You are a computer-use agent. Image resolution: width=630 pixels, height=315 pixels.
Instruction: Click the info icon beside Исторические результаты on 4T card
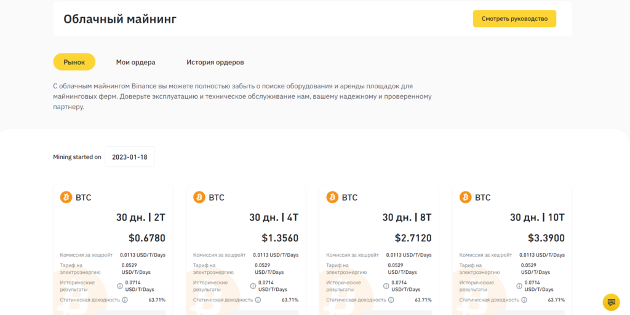click(253, 286)
